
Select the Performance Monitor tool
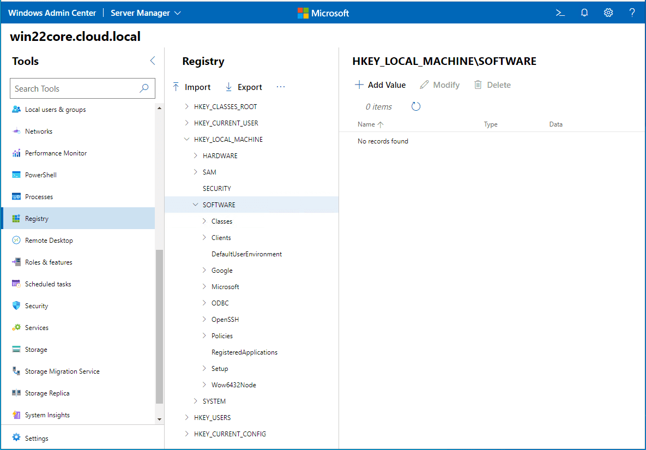(x=56, y=153)
